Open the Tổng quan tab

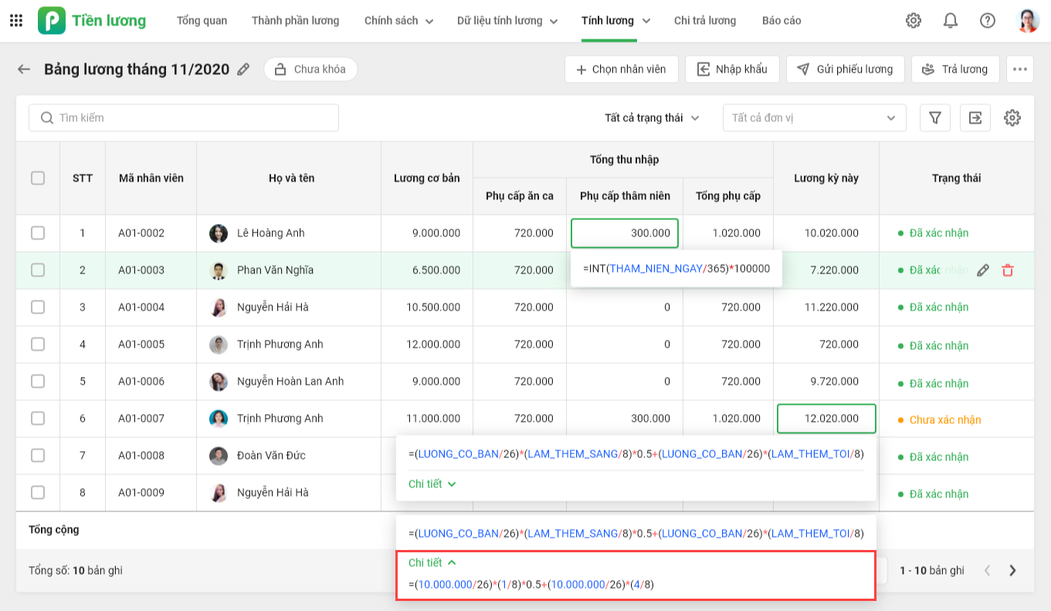tap(202, 21)
